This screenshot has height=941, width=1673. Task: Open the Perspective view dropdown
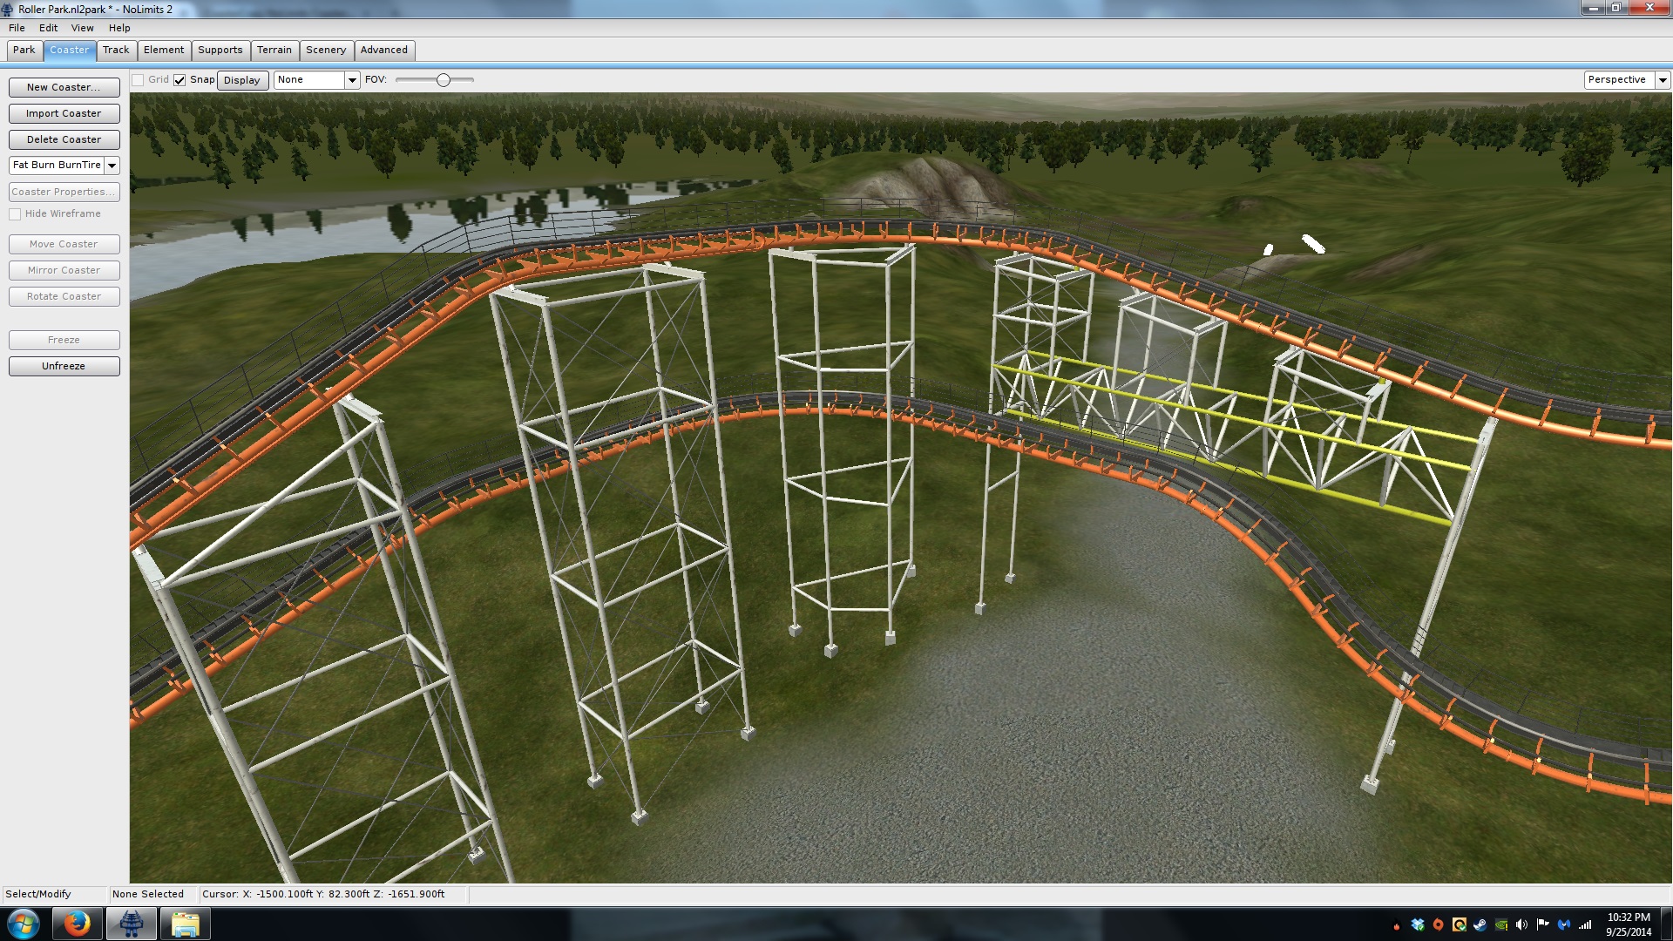[1663, 80]
